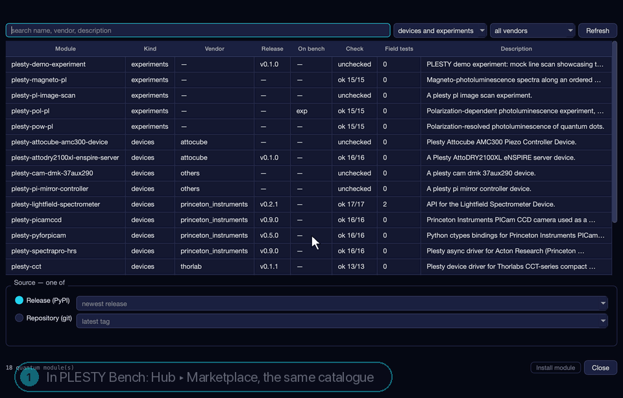Open the devices and experiments dropdown
Image resolution: width=623 pixels, height=398 pixels.
(x=440, y=30)
